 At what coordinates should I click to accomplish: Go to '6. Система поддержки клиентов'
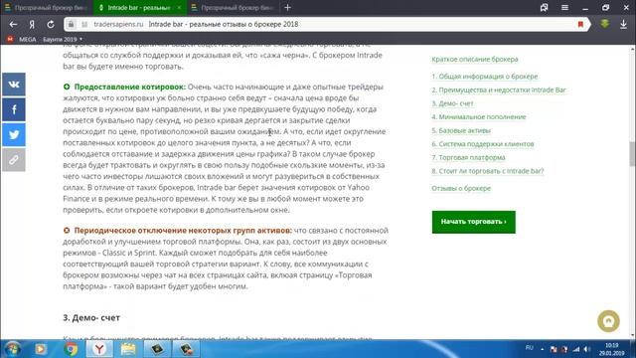[483, 144]
